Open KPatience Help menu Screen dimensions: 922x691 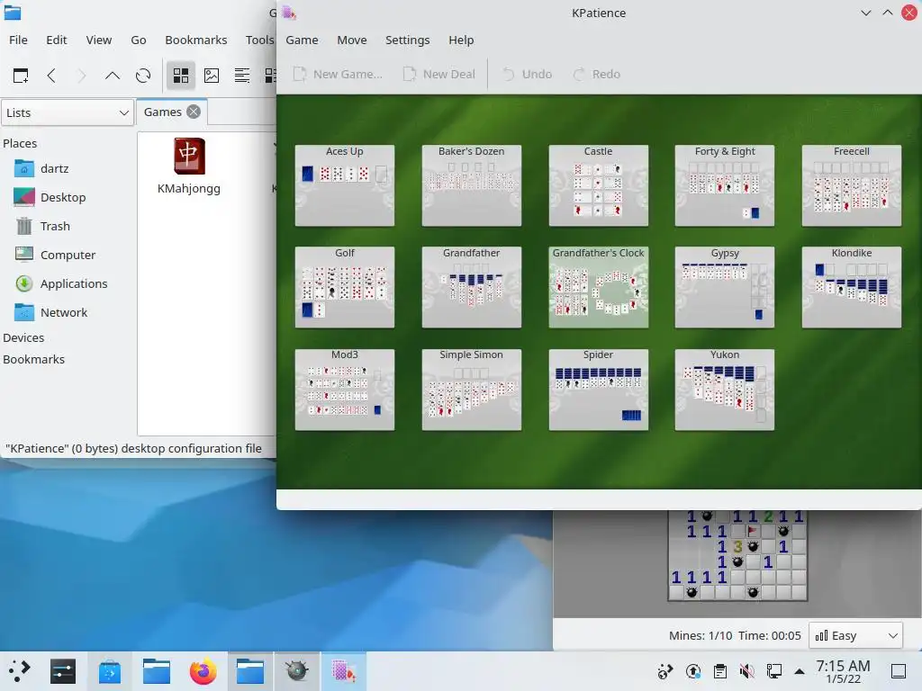461,40
